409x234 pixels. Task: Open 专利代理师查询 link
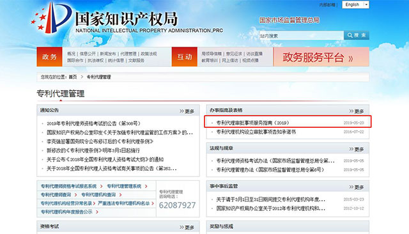(56, 194)
